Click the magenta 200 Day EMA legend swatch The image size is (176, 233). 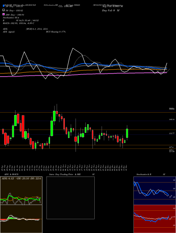pyautogui.click(x=4, y=14)
